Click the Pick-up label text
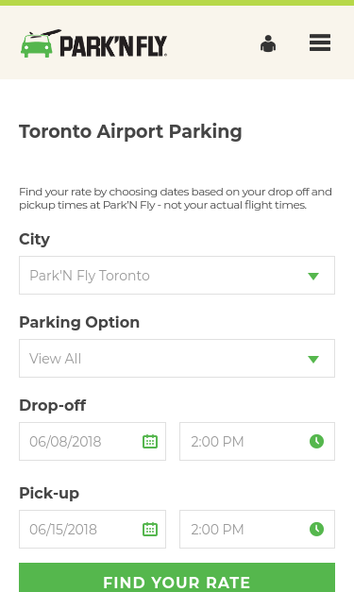This screenshot has height=592, width=354. pyautogui.click(x=49, y=494)
